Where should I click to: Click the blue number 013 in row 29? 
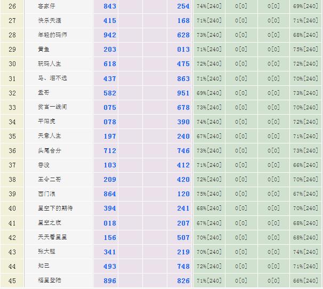(183, 50)
